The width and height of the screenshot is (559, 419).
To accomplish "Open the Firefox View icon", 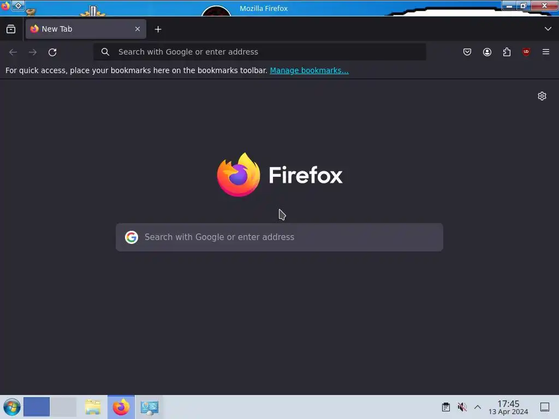I will pyautogui.click(x=11, y=29).
